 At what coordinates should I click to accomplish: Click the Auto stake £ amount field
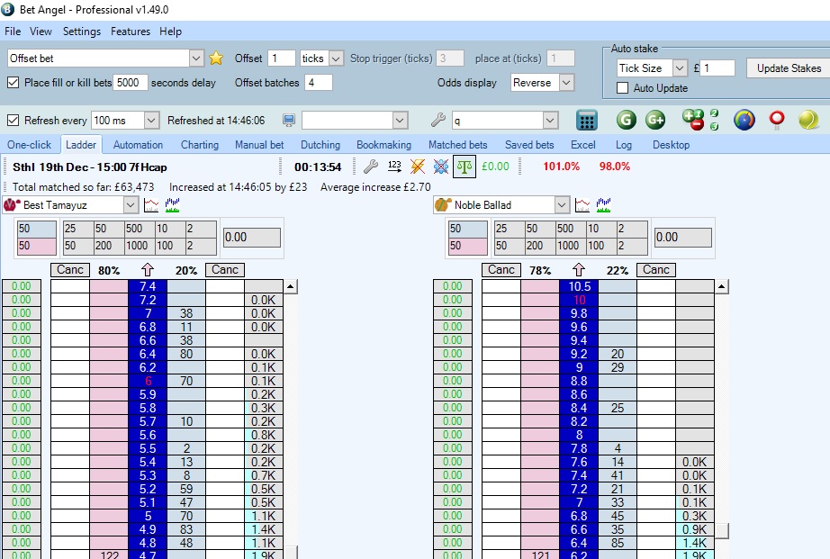[x=718, y=68]
